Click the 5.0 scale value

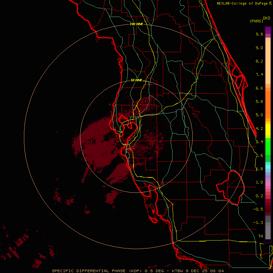[x=259, y=115]
